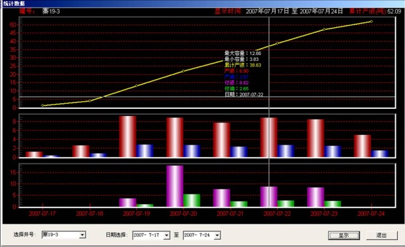The image size is (405, 247).
Task: Open the start date 2007-7-17 dropdown arrow
Action: pyautogui.click(x=167, y=235)
